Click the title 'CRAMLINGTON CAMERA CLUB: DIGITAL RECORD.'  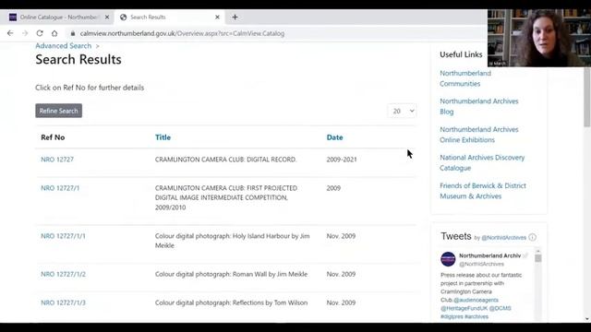tap(225, 160)
